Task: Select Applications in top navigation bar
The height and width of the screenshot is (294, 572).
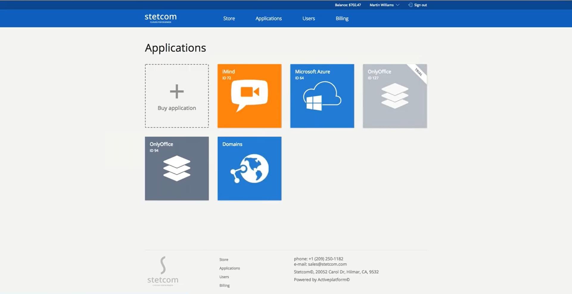Action: [268, 18]
